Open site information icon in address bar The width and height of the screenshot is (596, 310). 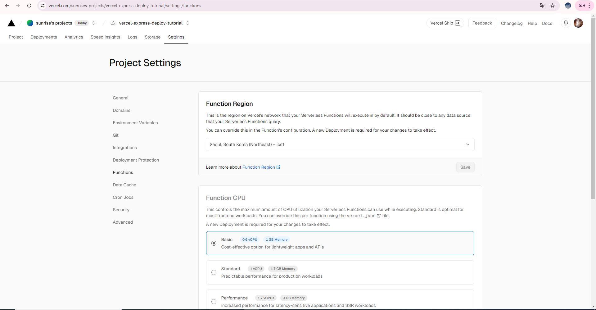[43, 6]
